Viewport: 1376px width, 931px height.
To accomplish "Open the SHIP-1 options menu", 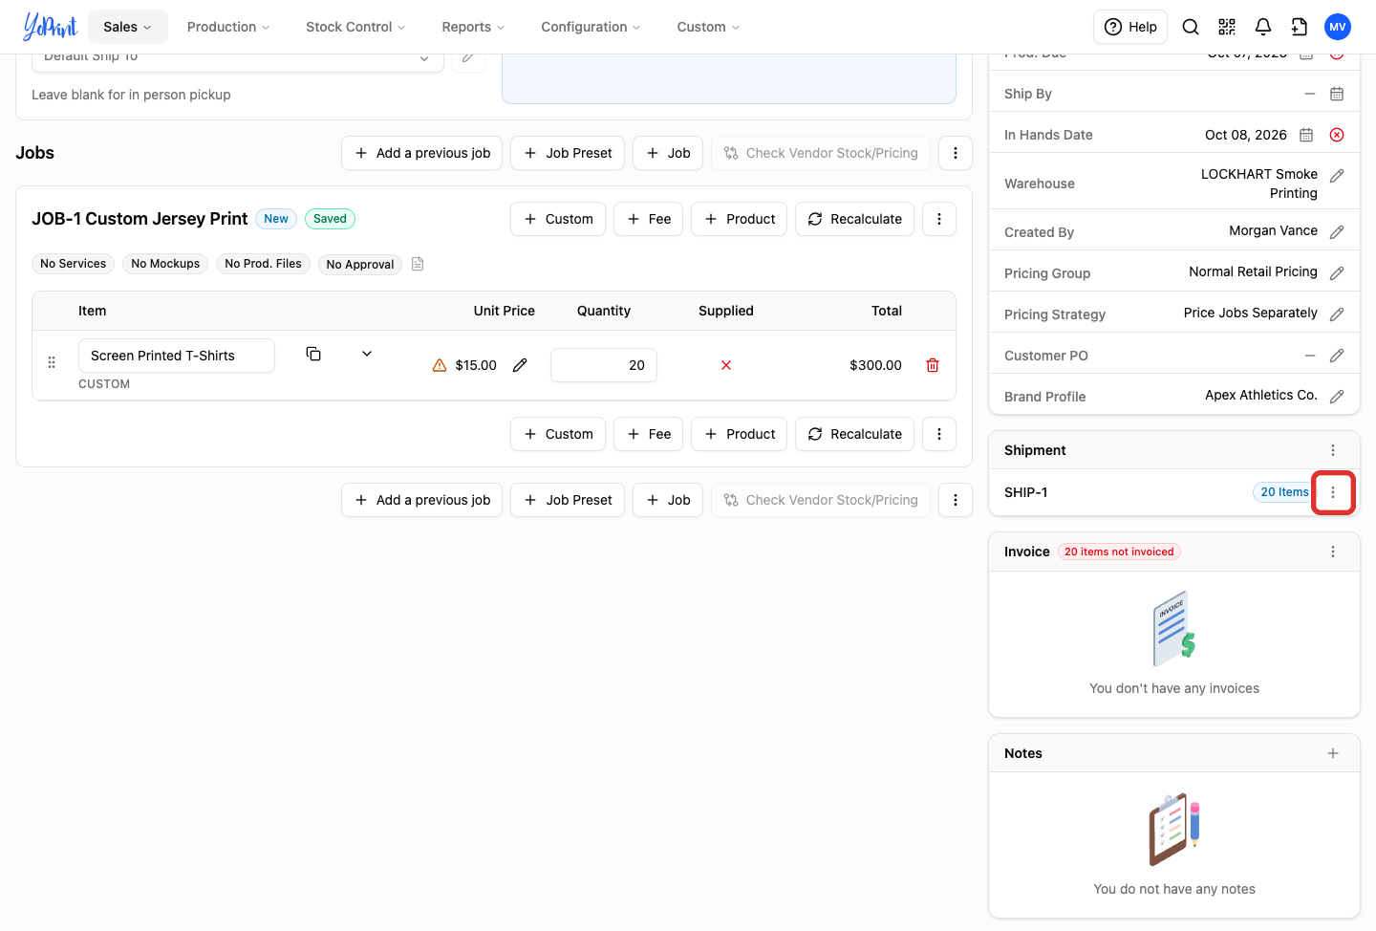I will click(x=1333, y=492).
